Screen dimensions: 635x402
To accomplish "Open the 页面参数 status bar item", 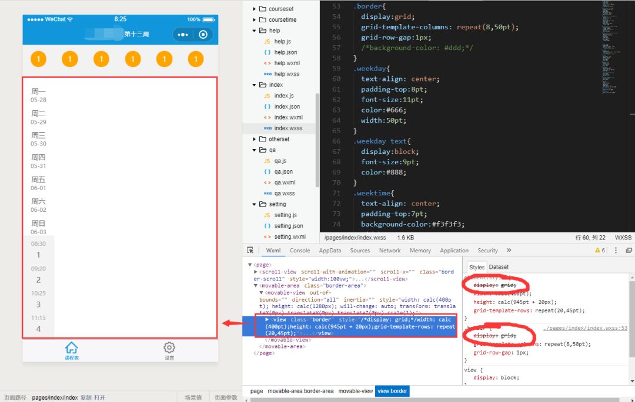I will [226, 397].
